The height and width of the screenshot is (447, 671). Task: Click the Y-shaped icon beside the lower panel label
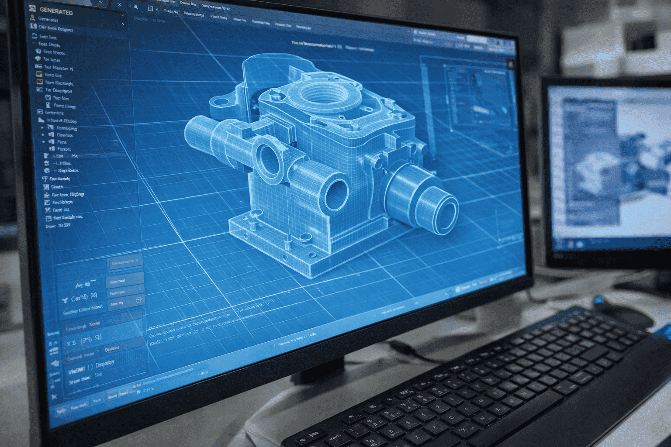[65, 300]
